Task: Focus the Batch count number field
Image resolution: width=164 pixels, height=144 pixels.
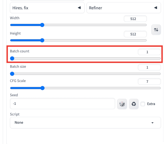Action: (x=149, y=52)
